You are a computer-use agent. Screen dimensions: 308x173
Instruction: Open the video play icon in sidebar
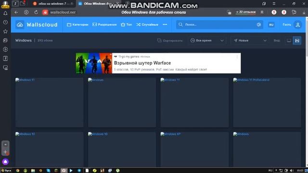coord(5,49)
